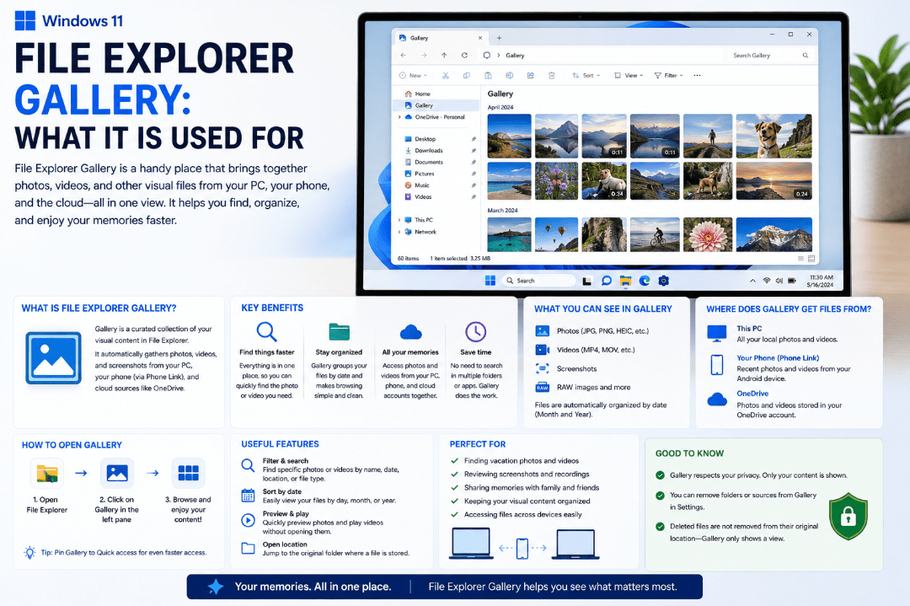Screen dimensions: 910x606
Task: Open the Chat app on taskbar
Action: click(607, 281)
